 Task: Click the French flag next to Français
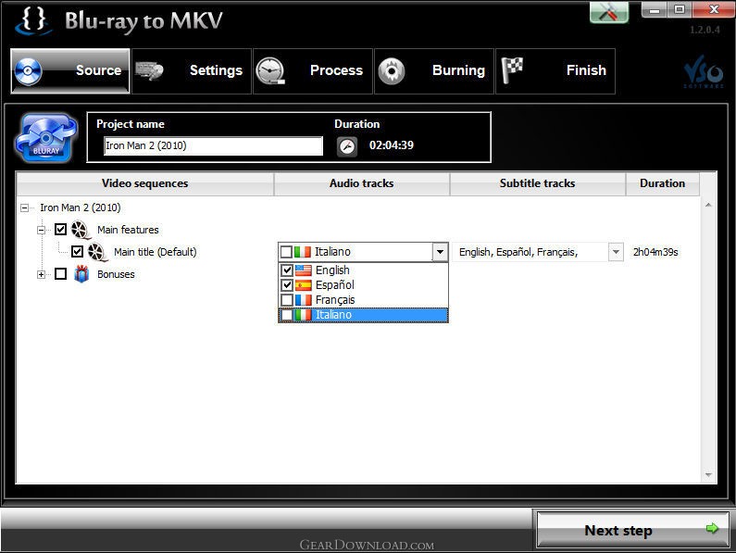pos(304,300)
